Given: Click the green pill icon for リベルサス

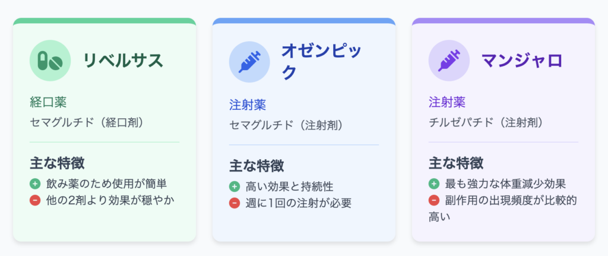Looking at the screenshot, I should click(x=50, y=61).
